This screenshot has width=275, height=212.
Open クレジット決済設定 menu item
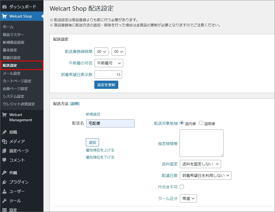[x=19, y=104]
